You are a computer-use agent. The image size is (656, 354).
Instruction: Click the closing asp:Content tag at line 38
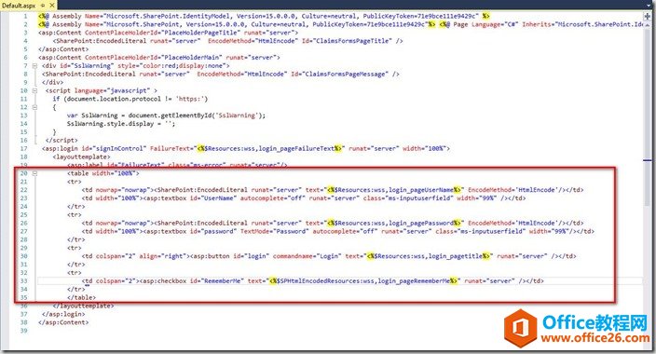63,322
